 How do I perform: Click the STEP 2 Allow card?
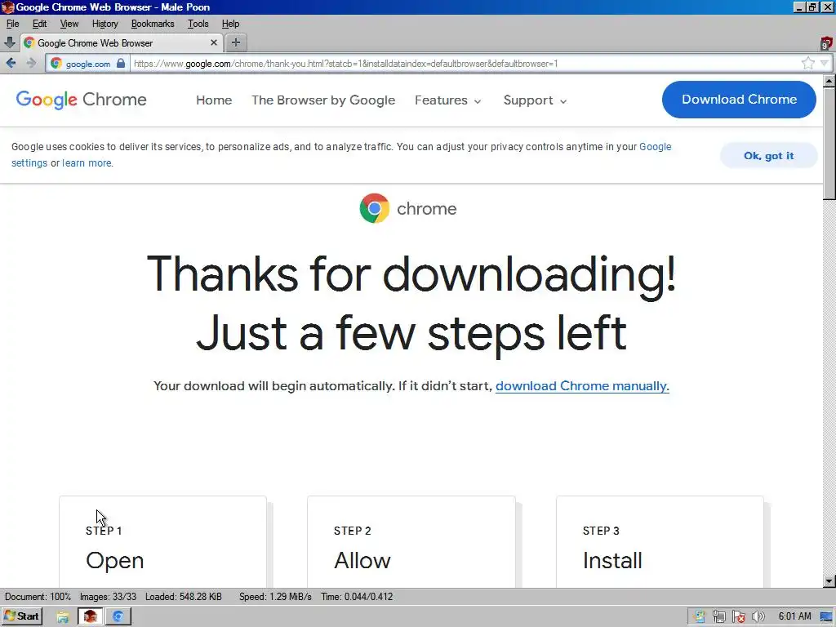tap(411, 542)
